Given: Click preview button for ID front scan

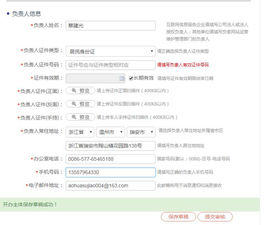Looking at the screenshot, I should point(80,91).
